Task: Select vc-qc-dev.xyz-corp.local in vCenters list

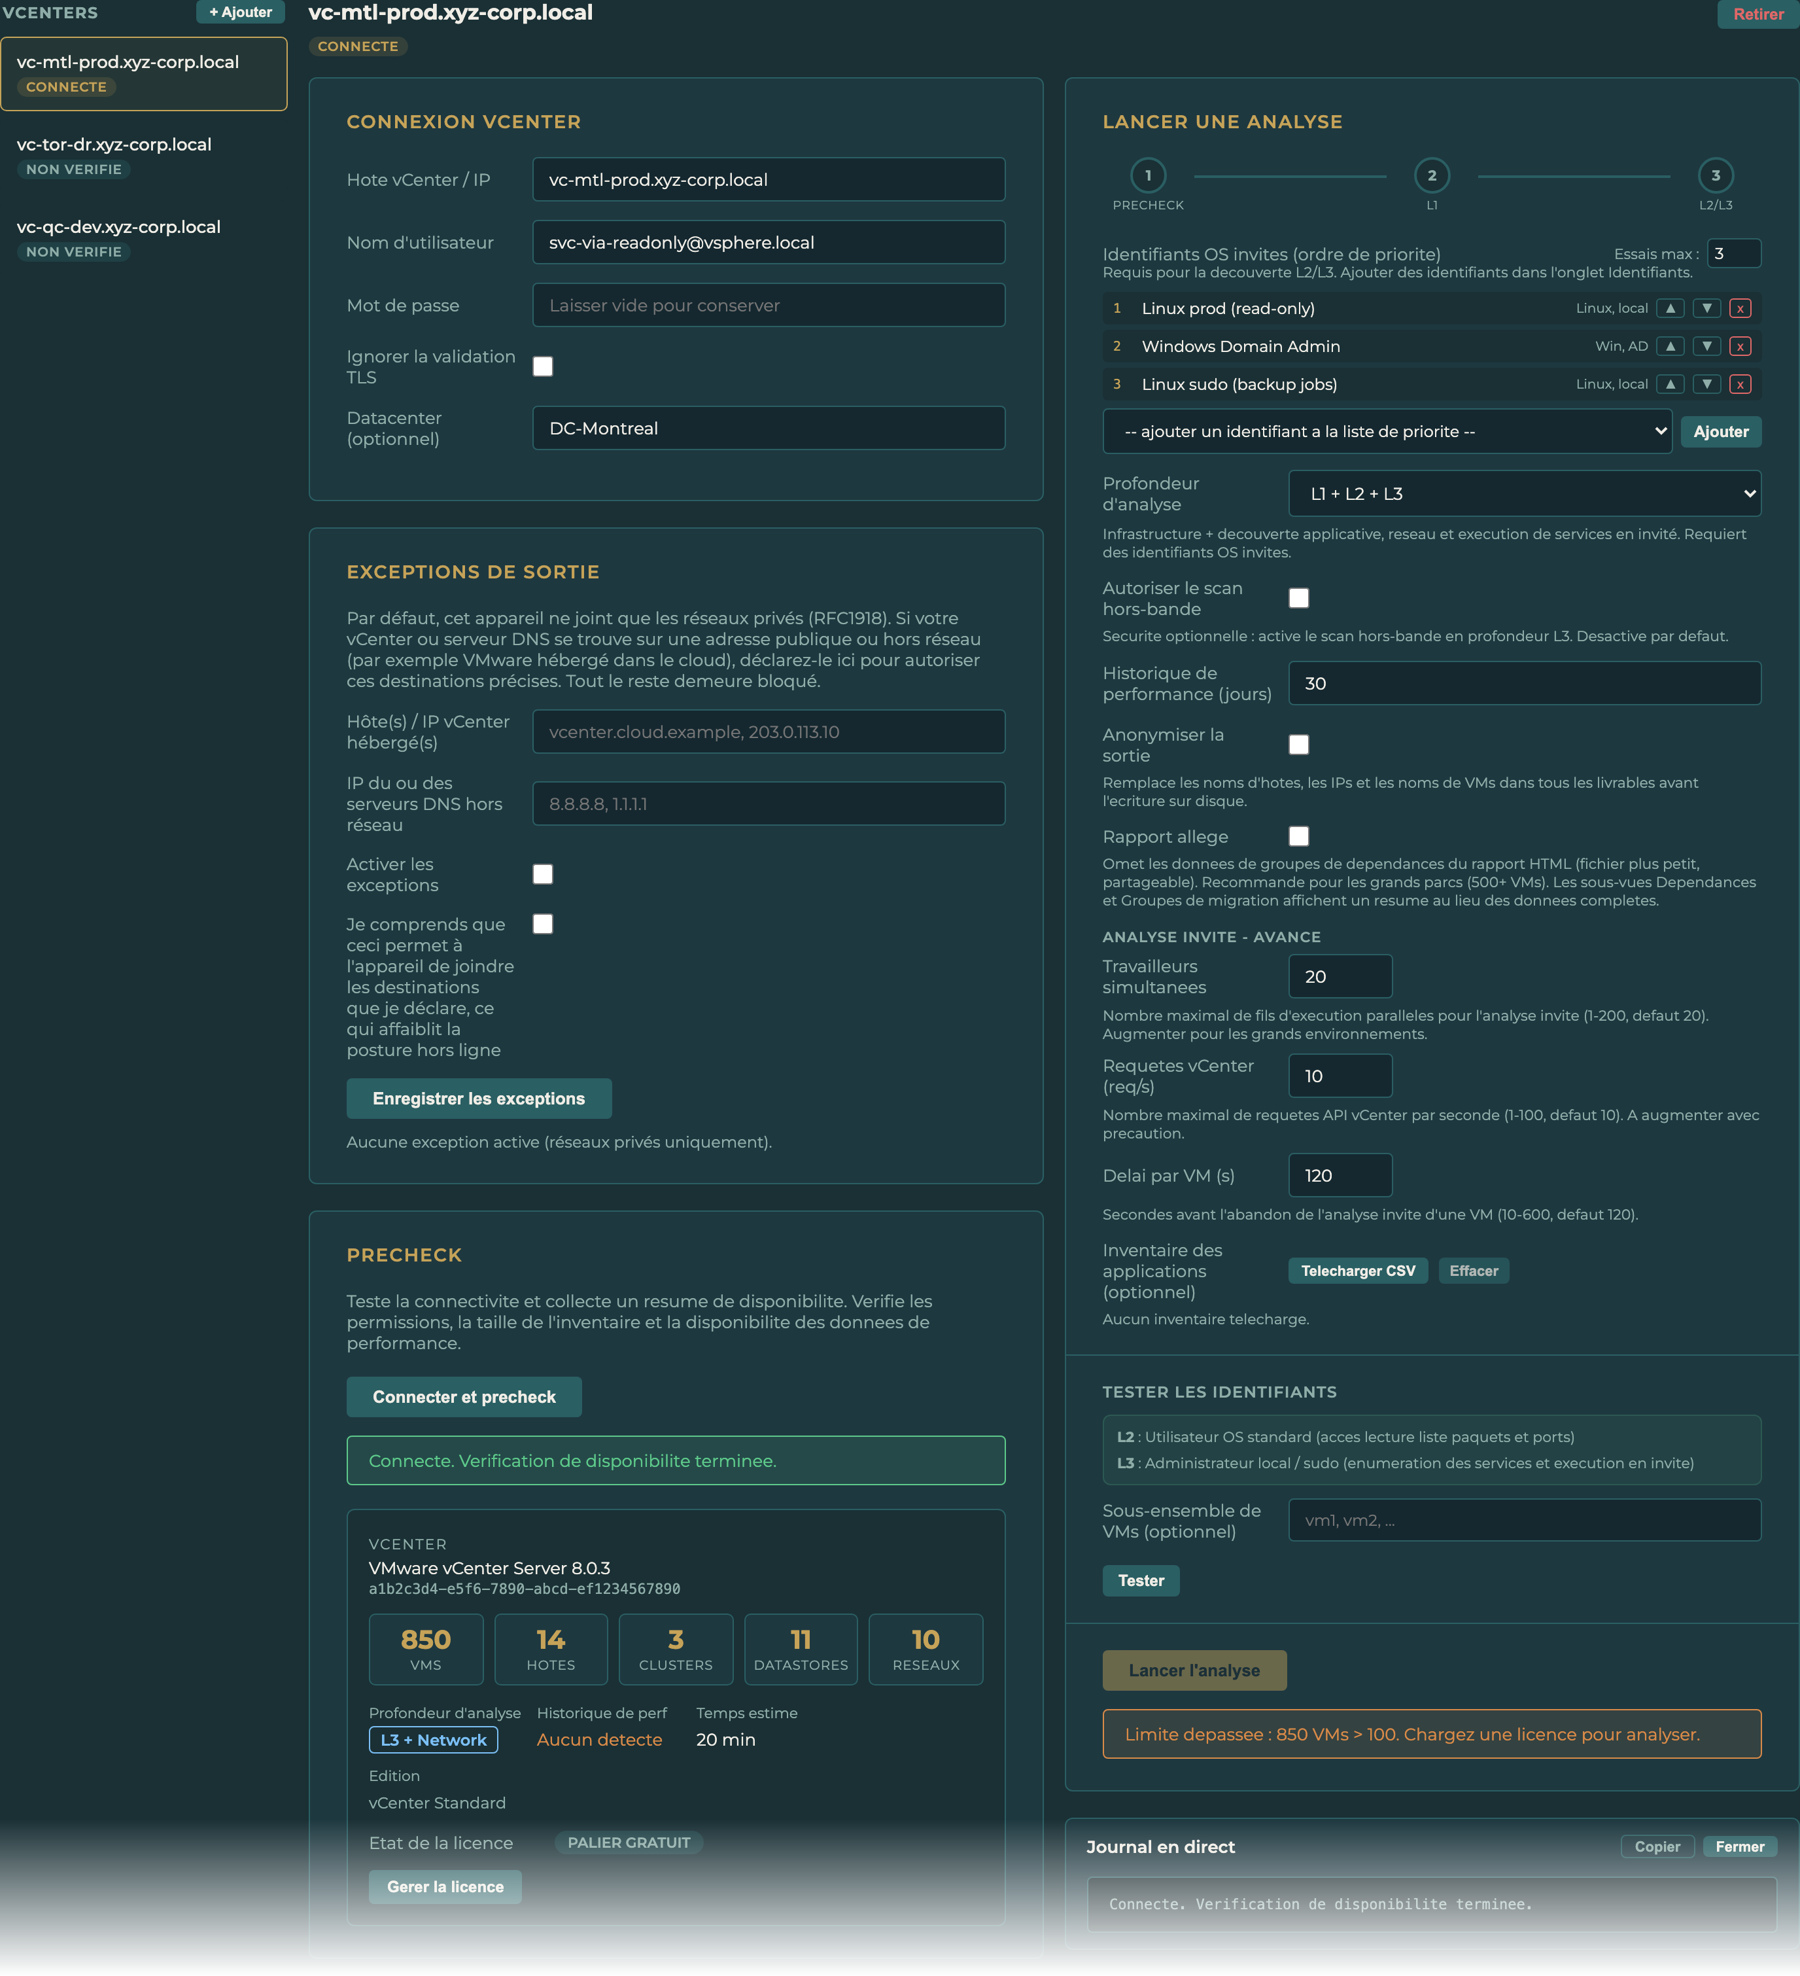Action: [144, 238]
